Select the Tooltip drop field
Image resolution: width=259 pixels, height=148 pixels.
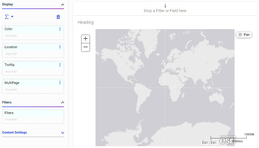[x=33, y=72]
